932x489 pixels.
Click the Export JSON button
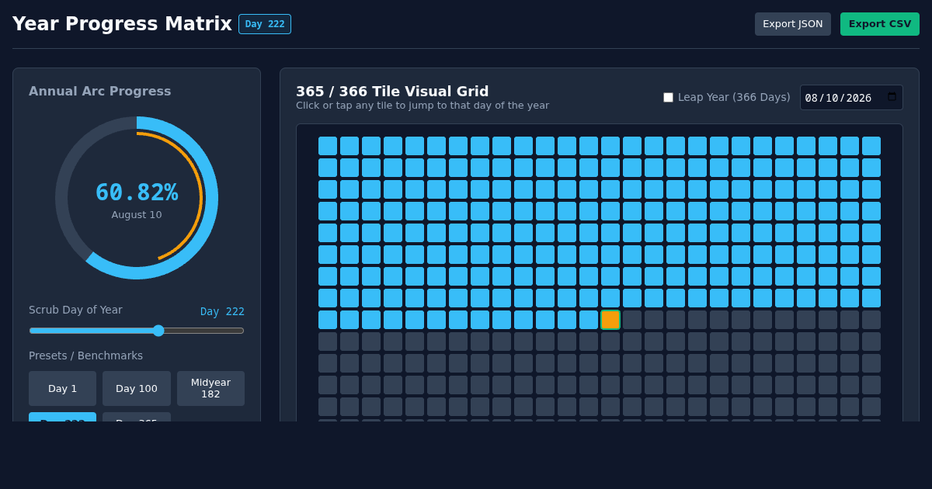[x=793, y=24]
